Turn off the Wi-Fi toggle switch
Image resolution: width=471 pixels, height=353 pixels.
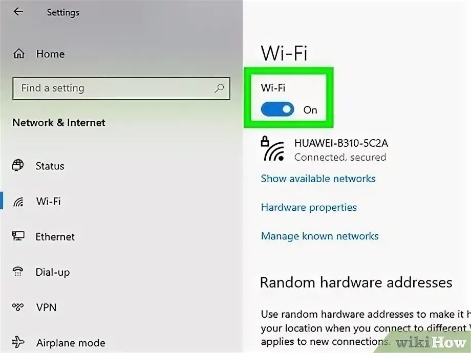[277, 109]
